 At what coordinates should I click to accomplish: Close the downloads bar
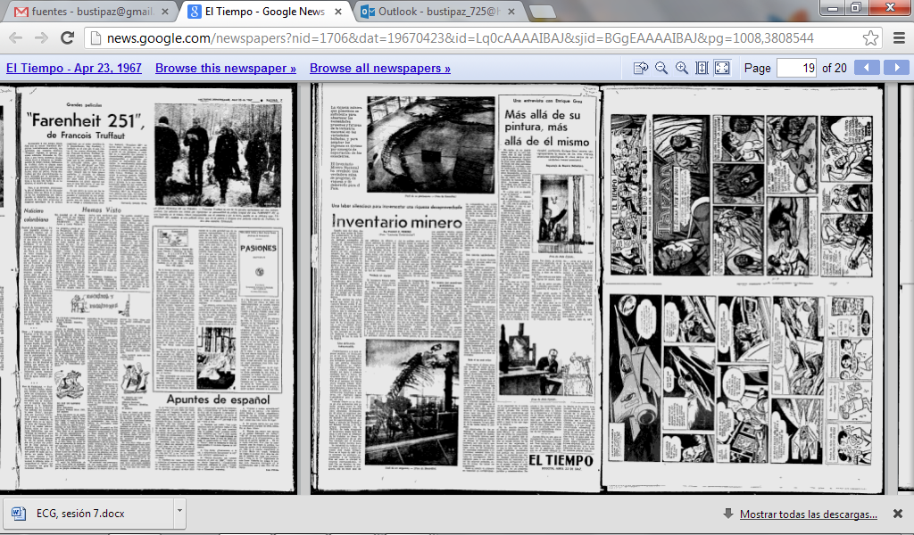(x=898, y=514)
